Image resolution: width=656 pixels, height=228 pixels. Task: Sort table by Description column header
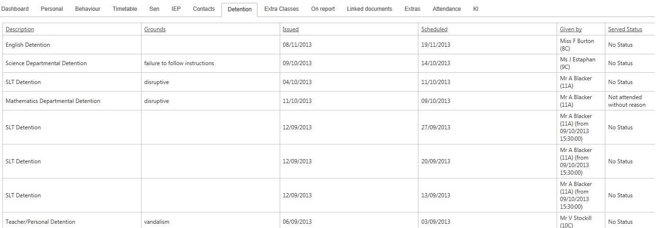click(20, 29)
